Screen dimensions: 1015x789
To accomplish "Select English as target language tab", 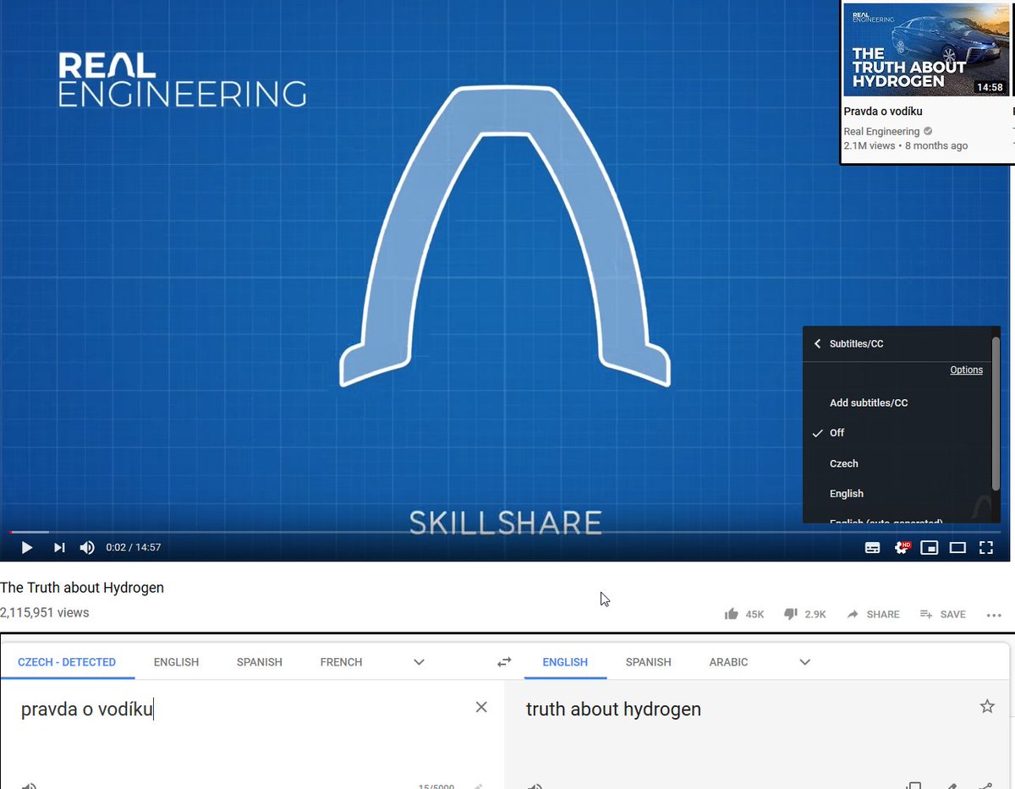I will 565,662.
